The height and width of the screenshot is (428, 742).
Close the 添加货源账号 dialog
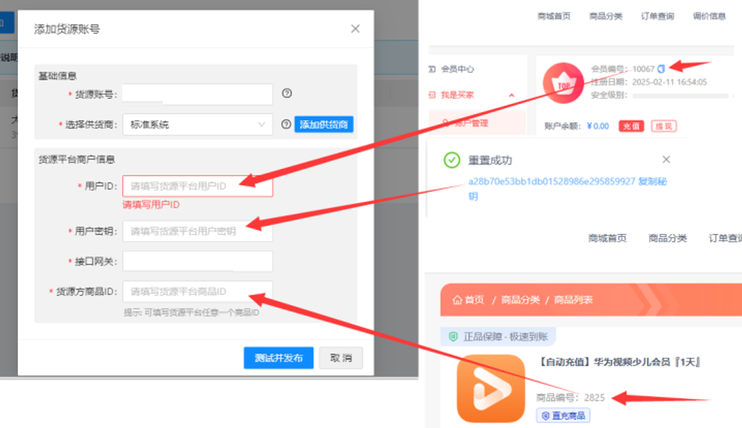[x=355, y=29]
